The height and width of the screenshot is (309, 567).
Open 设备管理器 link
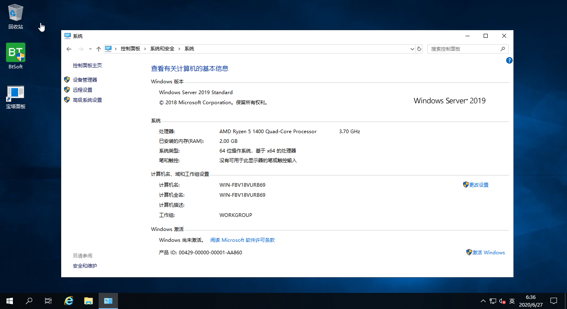85,80
